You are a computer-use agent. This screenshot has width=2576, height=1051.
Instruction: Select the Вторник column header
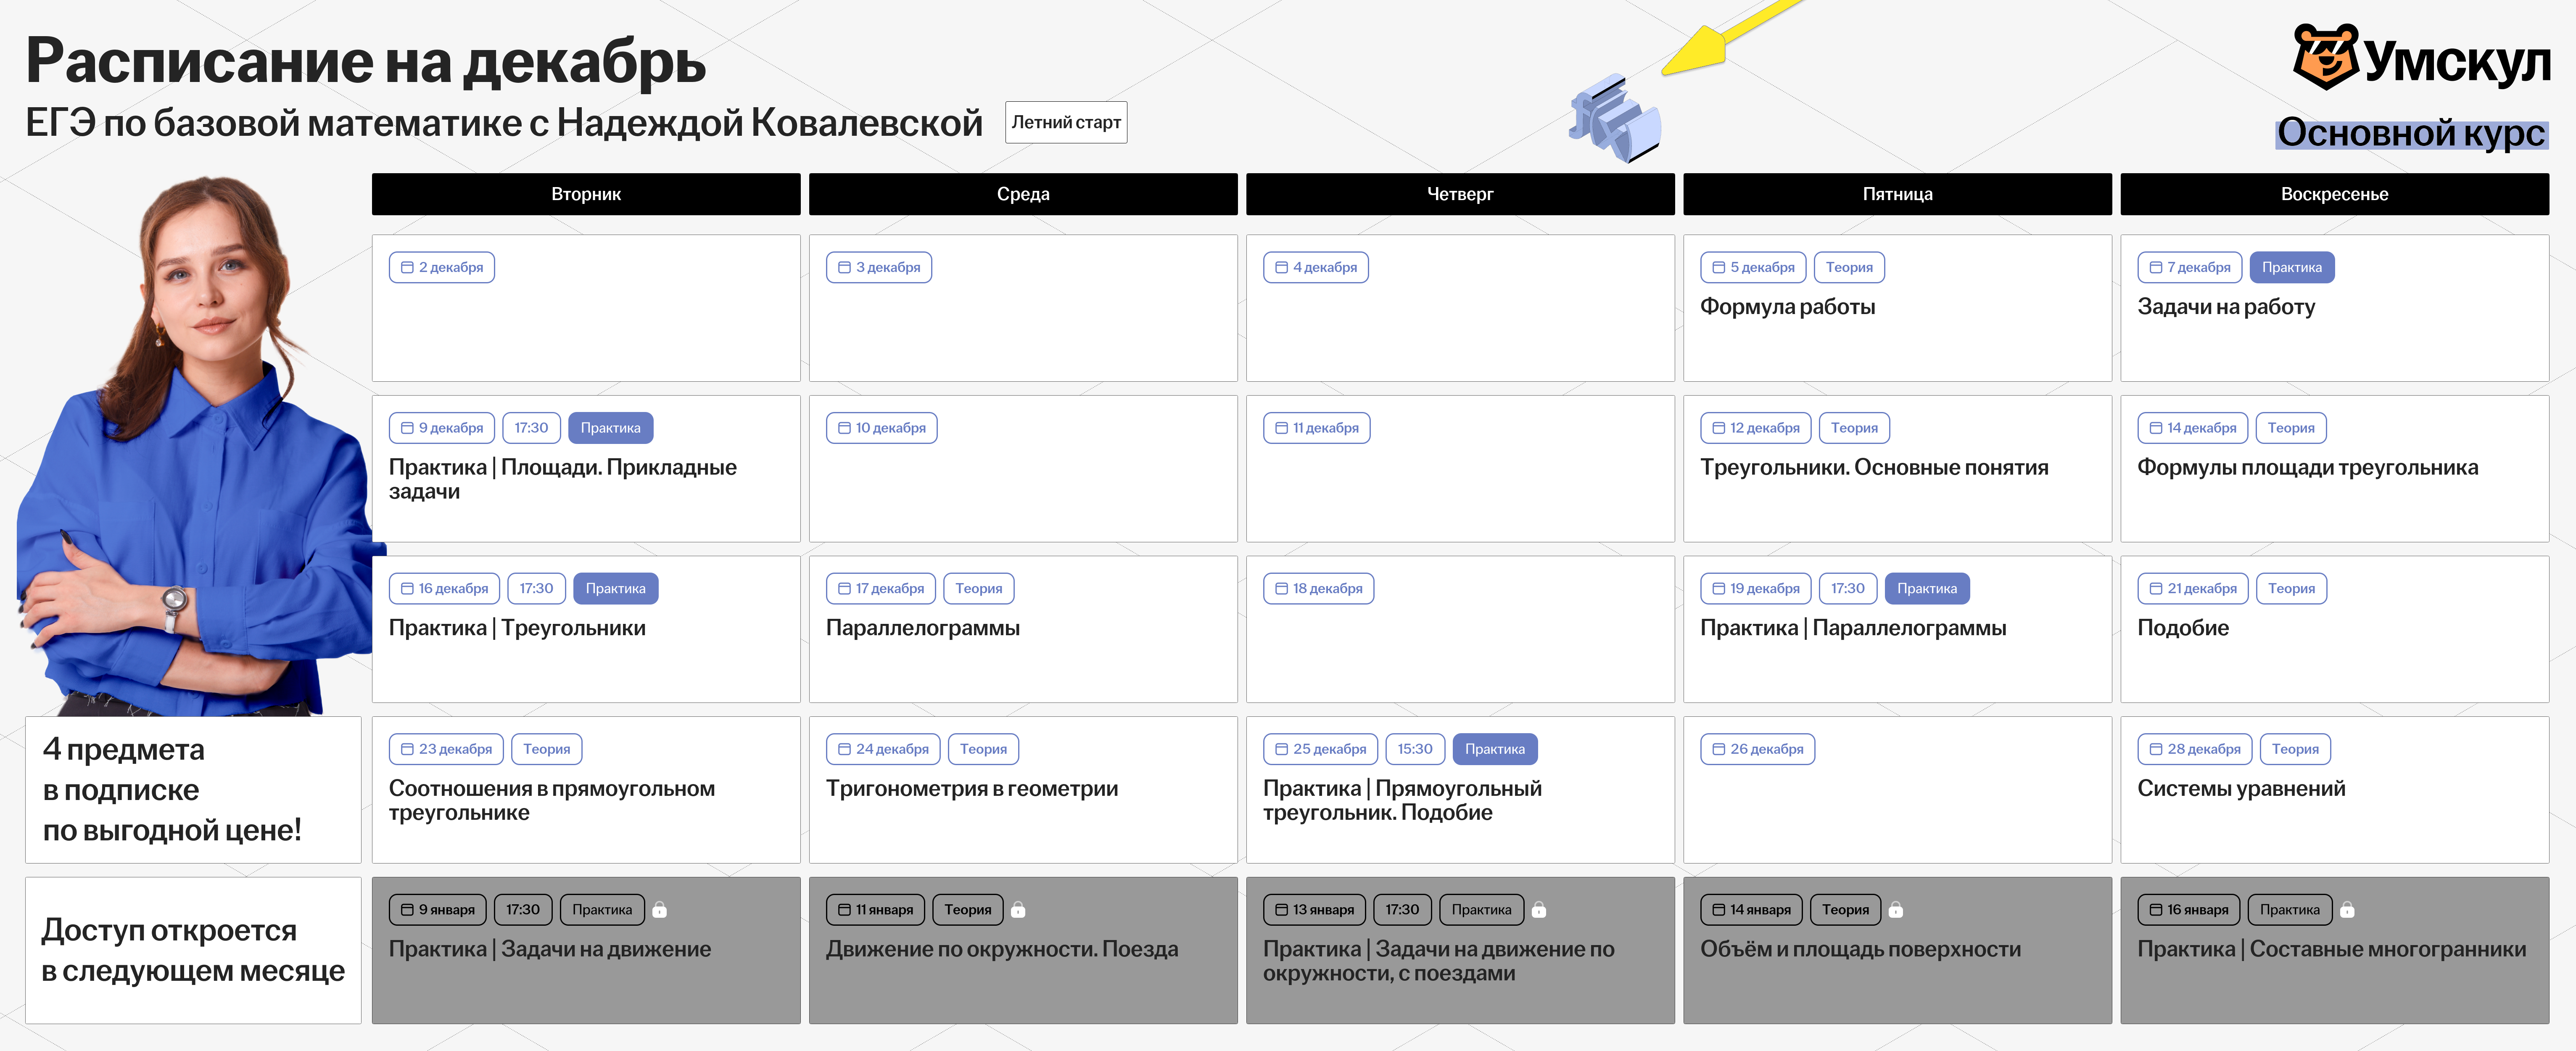[x=586, y=194]
